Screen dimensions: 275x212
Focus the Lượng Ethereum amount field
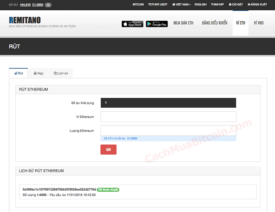coord(168,130)
